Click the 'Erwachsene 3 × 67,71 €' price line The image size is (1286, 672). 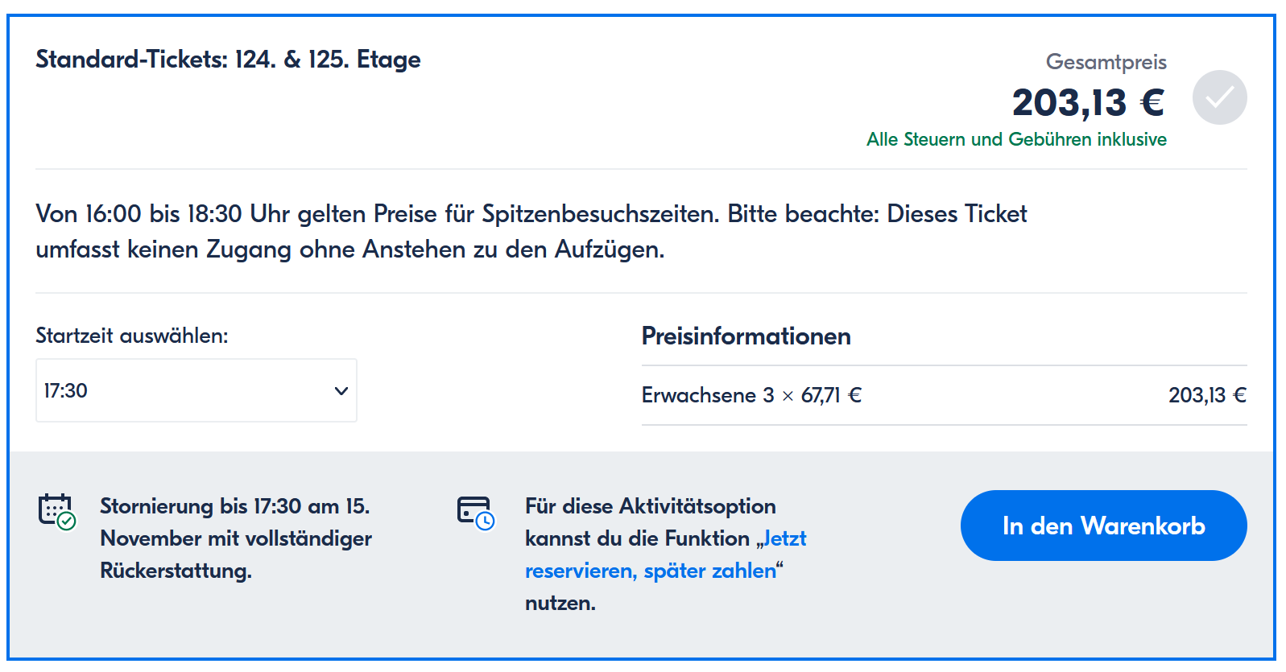(751, 395)
